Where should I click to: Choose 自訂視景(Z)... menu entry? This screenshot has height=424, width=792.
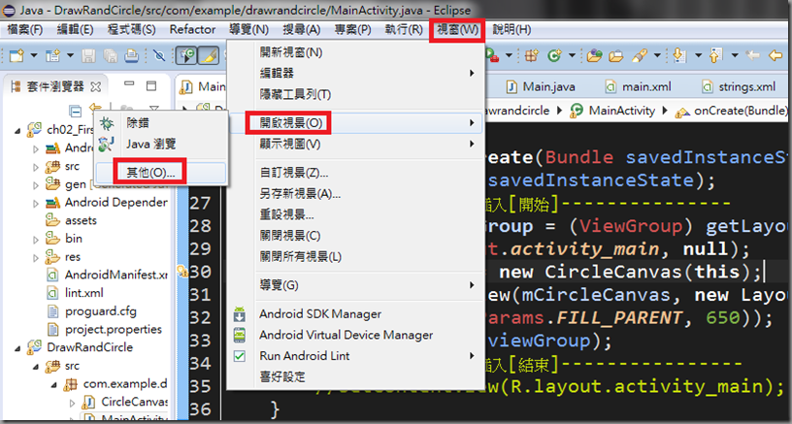click(355, 173)
